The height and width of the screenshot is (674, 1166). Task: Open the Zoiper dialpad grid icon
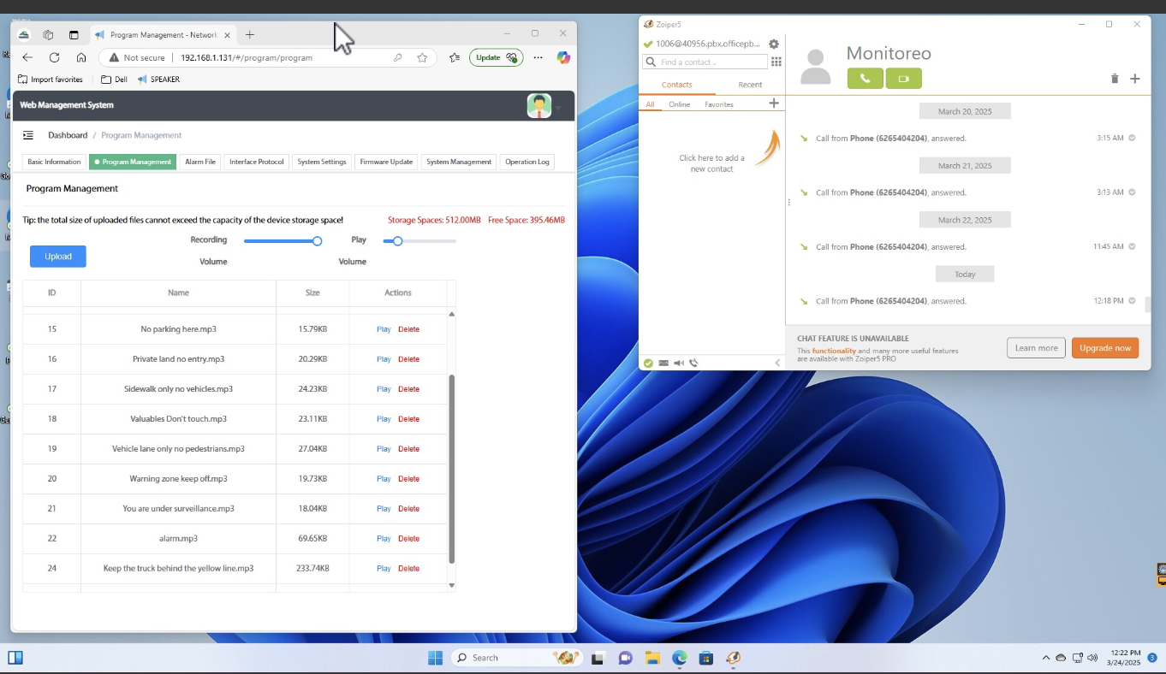pos(776,62)
